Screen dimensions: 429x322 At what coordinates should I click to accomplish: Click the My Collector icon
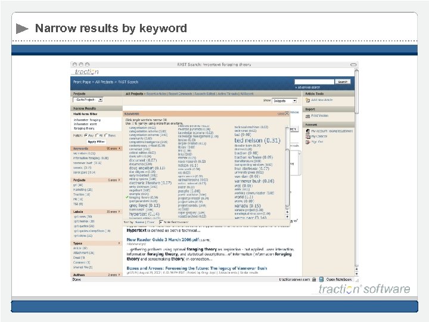307,137
